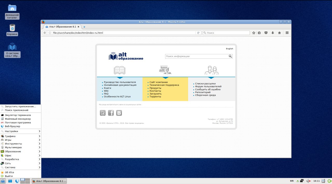This screenshot has width=332, height=184.
Task: Open Файловый менеджер from the menu
Action: click(x=20, y=119)
